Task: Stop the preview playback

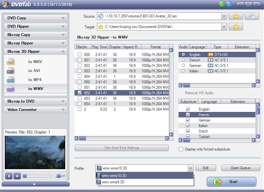Action: 17,176
